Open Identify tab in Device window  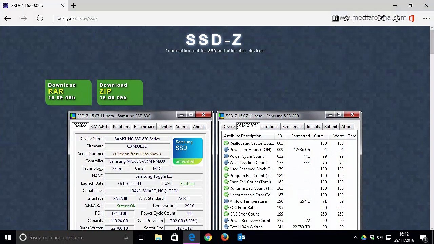[165, 126]
